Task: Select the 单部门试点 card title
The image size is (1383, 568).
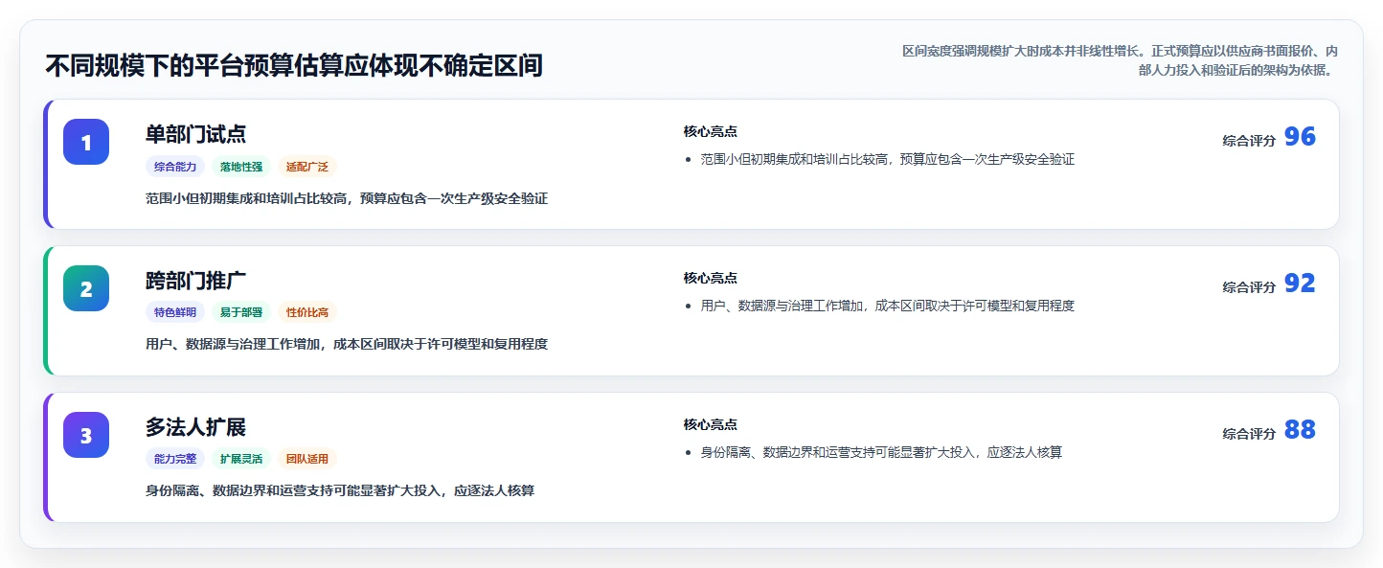Action: pos(196,134)
